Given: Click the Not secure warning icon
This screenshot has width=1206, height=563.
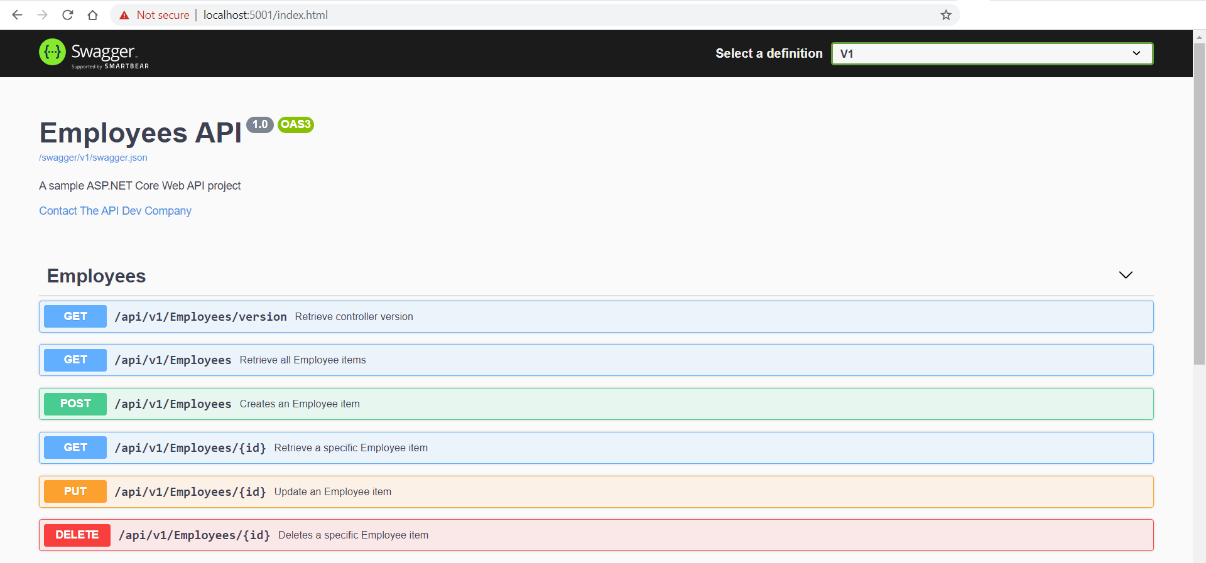Looking at the screenshot, I should [x=124, y=15].
